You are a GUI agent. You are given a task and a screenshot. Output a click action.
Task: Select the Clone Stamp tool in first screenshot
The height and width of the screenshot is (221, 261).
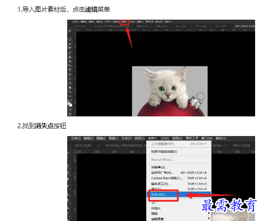[x=70, y=57]
